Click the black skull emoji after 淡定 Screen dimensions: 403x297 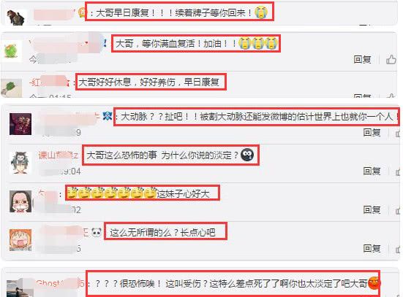(x=247, y=155)
